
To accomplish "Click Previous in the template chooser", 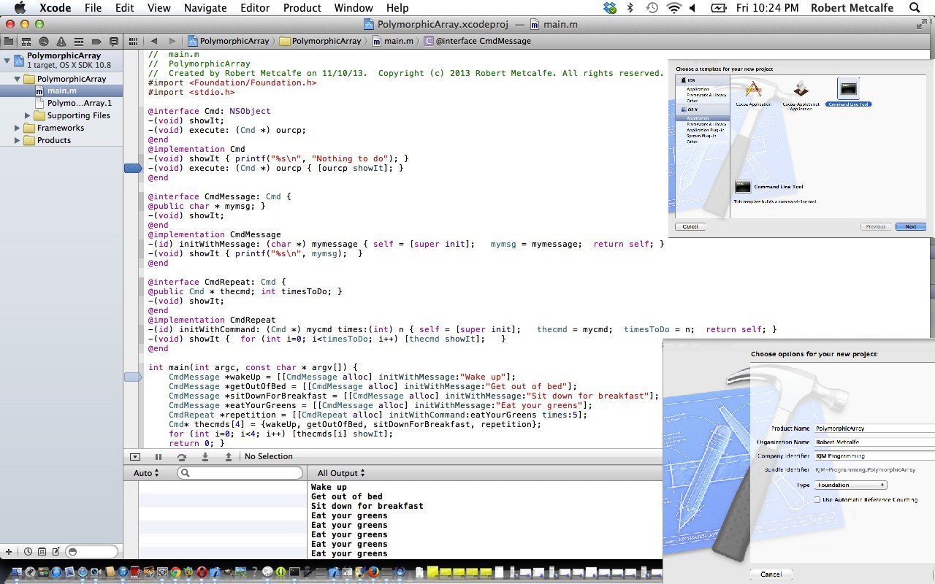I will (x=876, y=227).
